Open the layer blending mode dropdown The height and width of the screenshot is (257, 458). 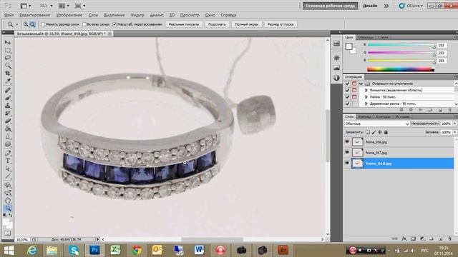pyautogui.click(x=377, y=124)
